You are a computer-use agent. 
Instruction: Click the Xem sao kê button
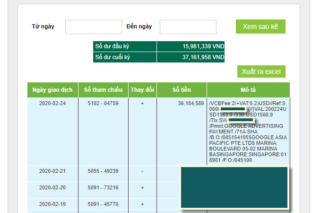[260, 27]
